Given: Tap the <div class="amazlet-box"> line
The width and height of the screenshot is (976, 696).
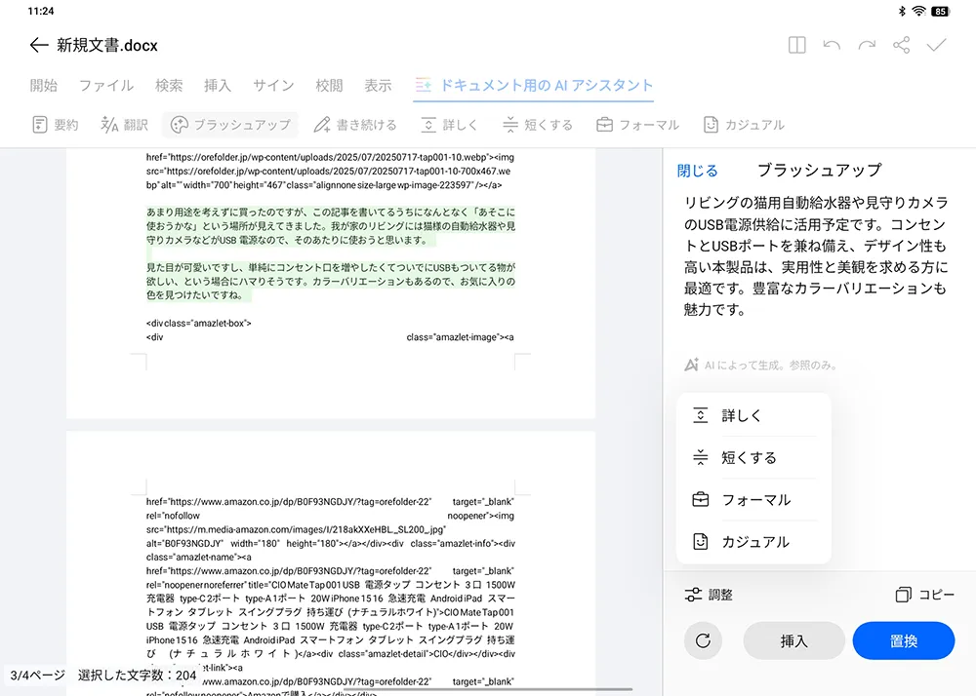Looking at the screenshot, I should point(198,324).
